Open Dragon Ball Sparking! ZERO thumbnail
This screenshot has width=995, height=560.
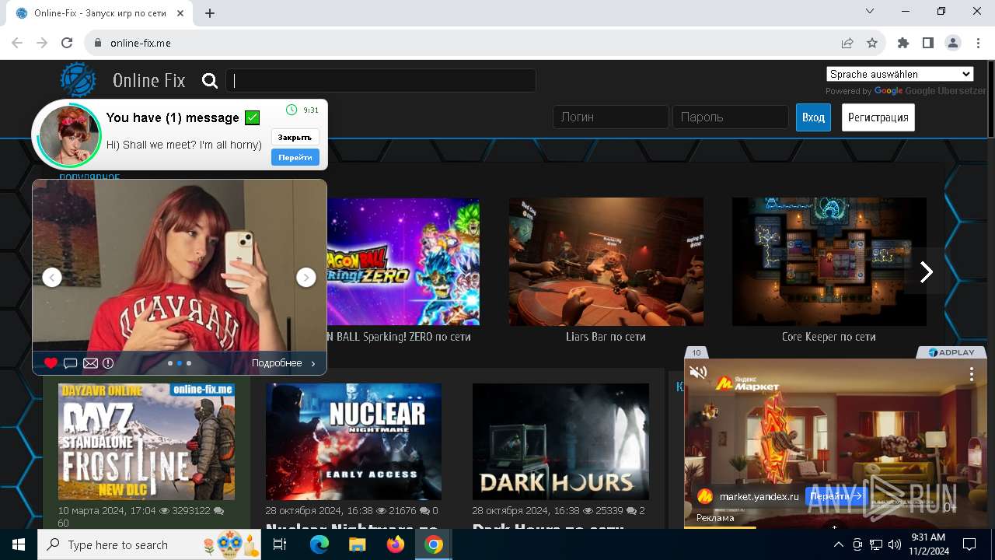[x=403, y=261]
